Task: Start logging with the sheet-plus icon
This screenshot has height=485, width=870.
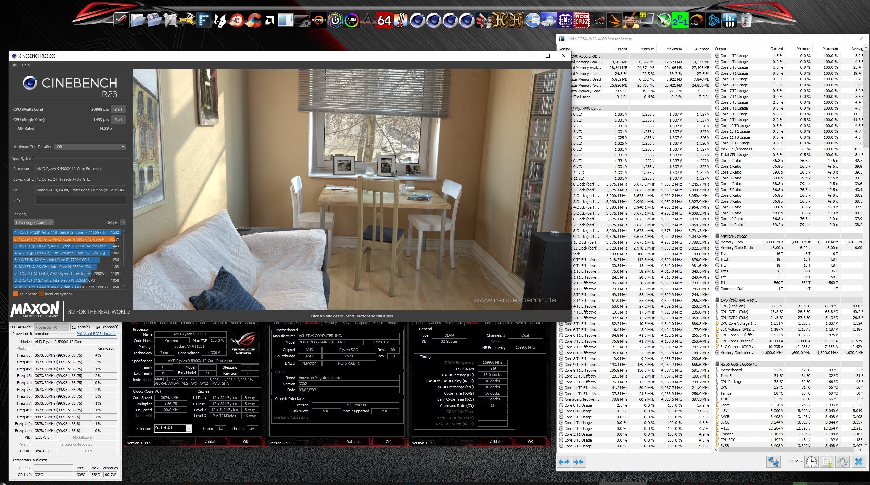Action: click(x=827, y=461)
